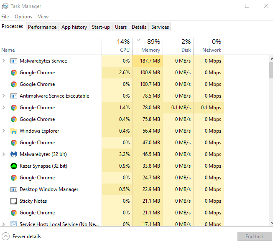Click the 33.8 MB memory cell
273x244 pixels.
pos(148,166)
